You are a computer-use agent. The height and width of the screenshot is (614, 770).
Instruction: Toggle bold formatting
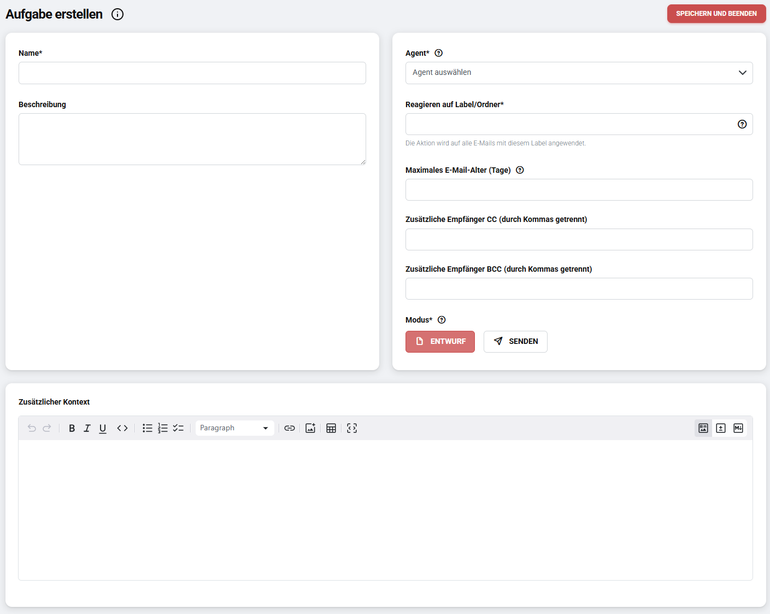click(x=72, y=428)
